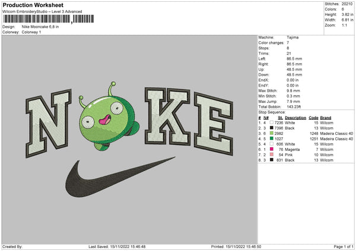356x251 pixels.
Task: Select the Up extent value 48.5 mm
Action: (294, 69)
